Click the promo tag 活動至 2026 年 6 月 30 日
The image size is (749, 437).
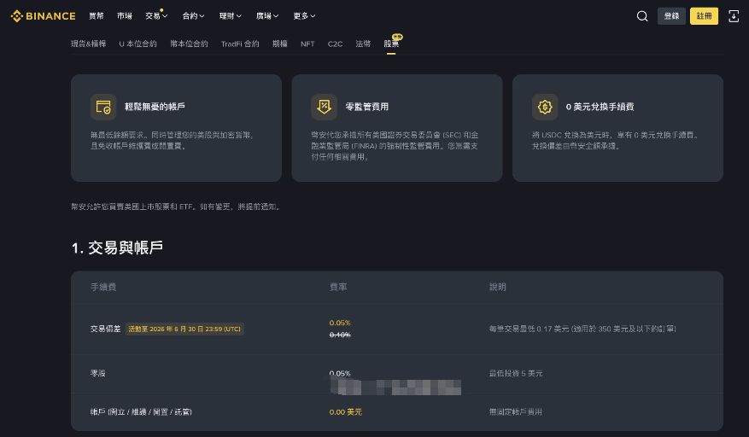184,329
